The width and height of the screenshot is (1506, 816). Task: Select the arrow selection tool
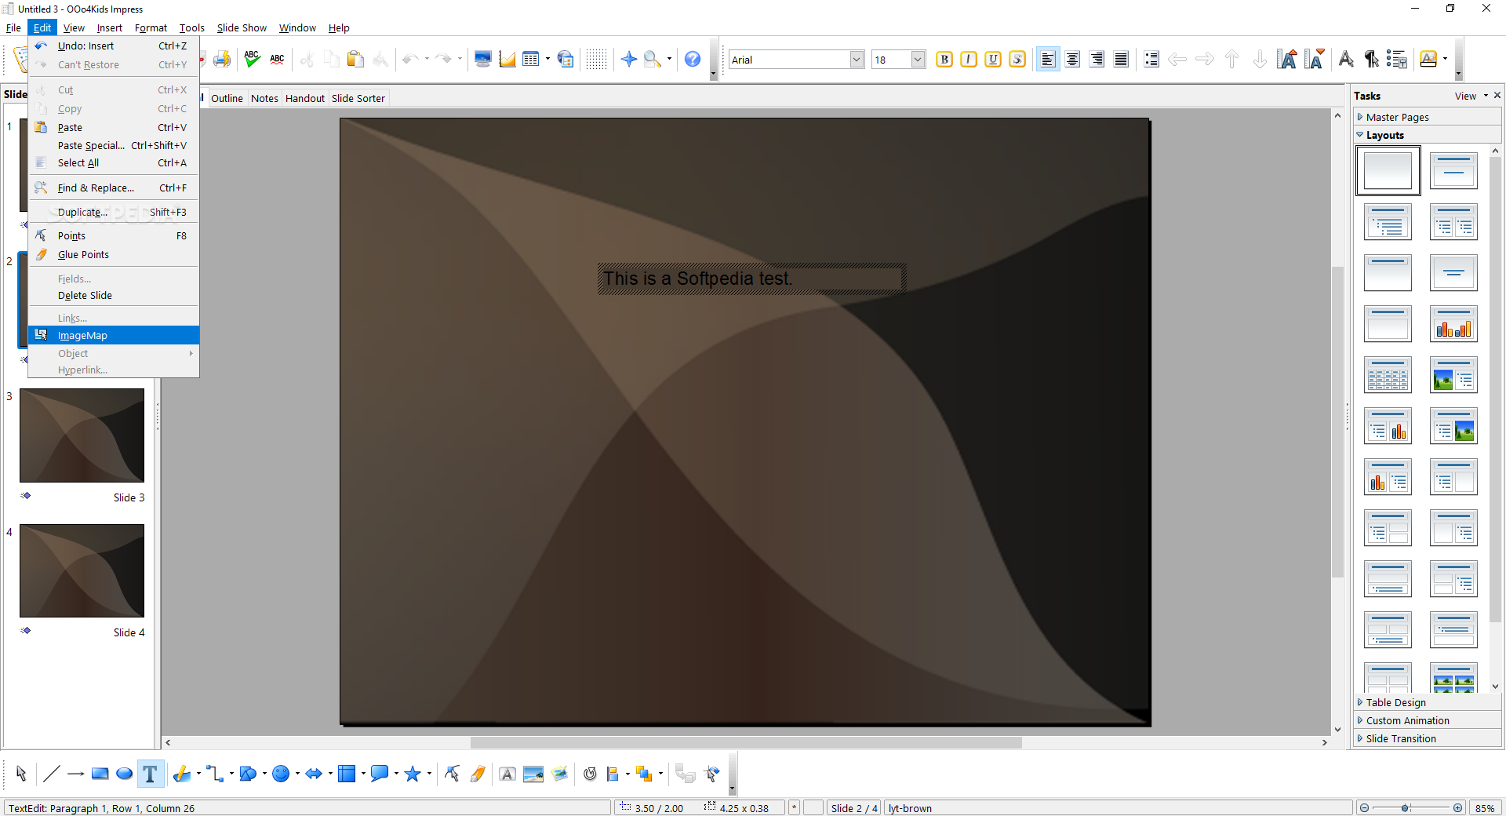(21, 774)
